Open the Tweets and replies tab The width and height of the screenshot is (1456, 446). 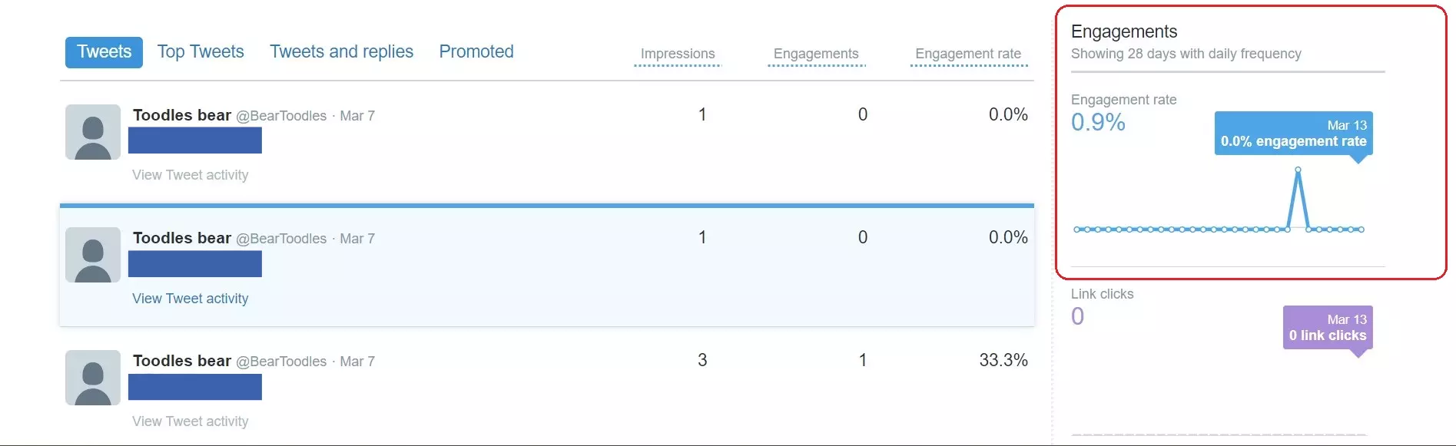(341, 52)
